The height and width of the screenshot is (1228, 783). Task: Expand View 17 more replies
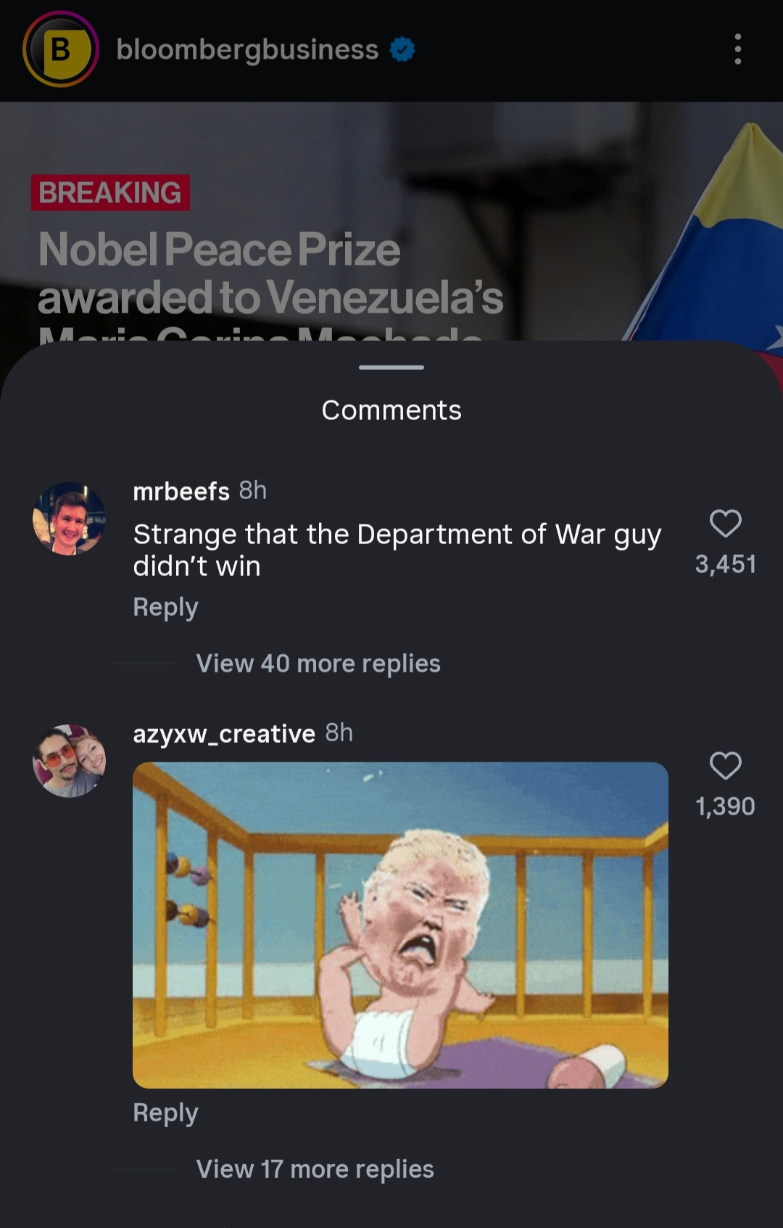(315, 1169)
